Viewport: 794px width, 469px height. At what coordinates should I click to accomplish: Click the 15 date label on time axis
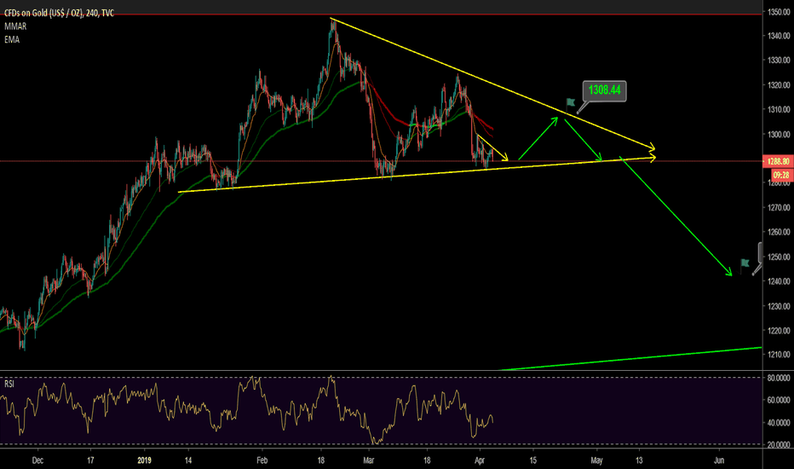(x=532, y=460)
